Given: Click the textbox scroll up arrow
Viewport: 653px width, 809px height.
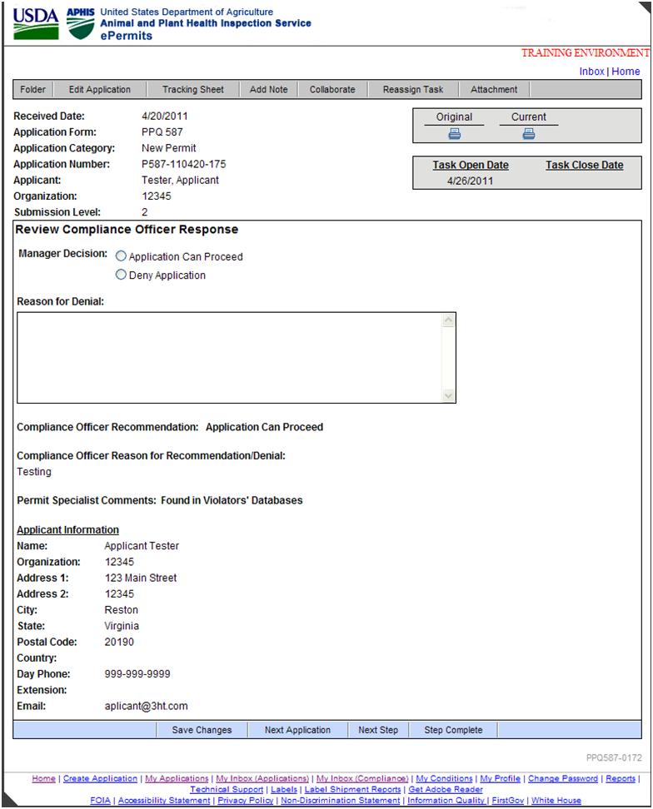Looking at the screenshot, I should (x=449, y=320).
